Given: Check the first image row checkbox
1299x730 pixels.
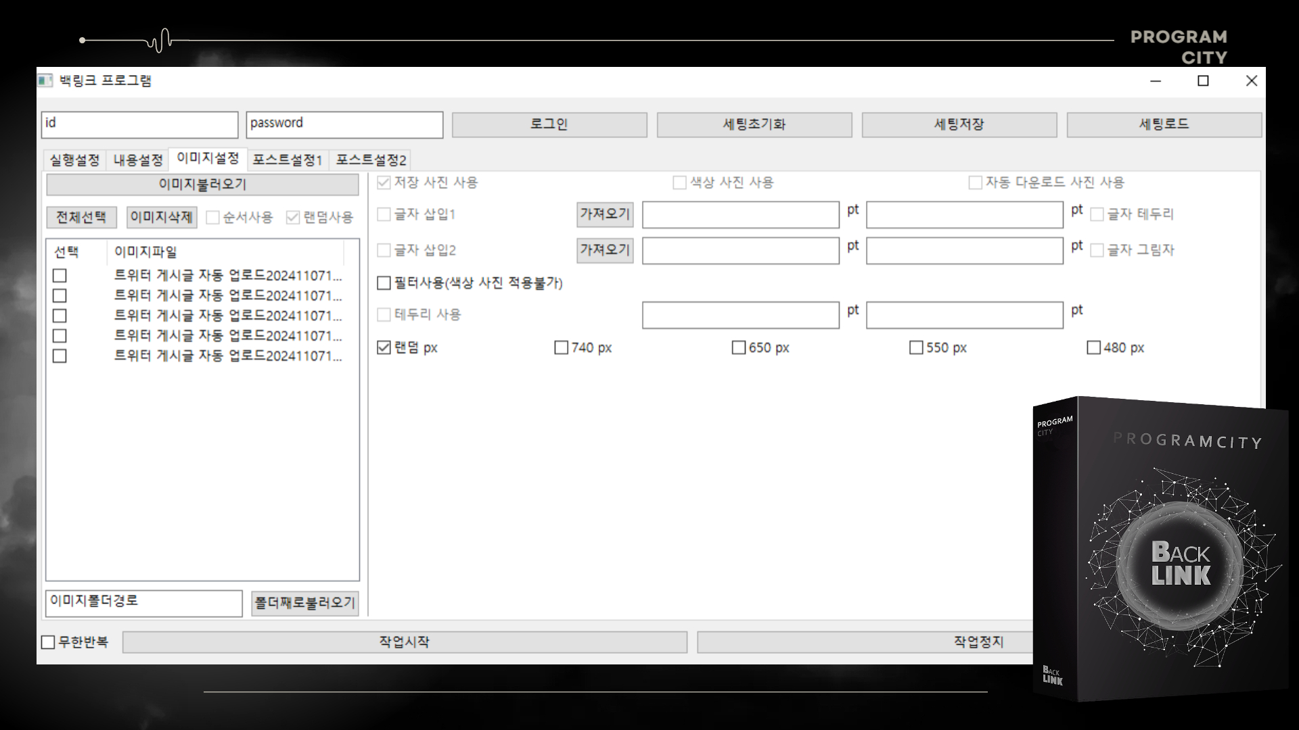Looking at the screenshot, I should pyautogui.click(x=60, y=276).
